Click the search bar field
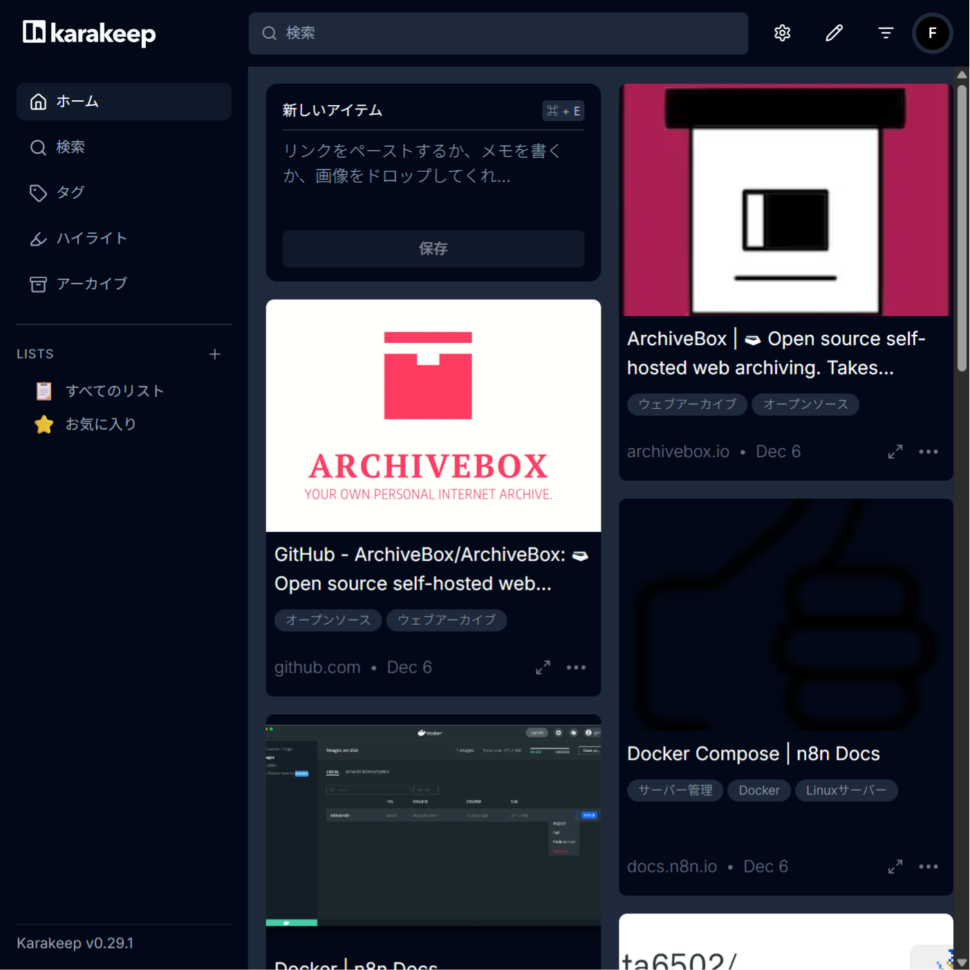This screenshot has height=970, width=970. tap(498, 33)
